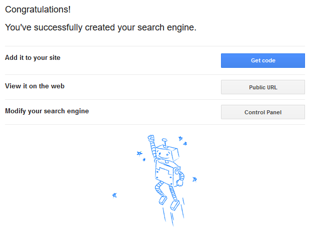Image resolution: width=312 pixels, height=239 pixels.
Task: Click the motion lines beneath the robot
Action: coord(173,214)
